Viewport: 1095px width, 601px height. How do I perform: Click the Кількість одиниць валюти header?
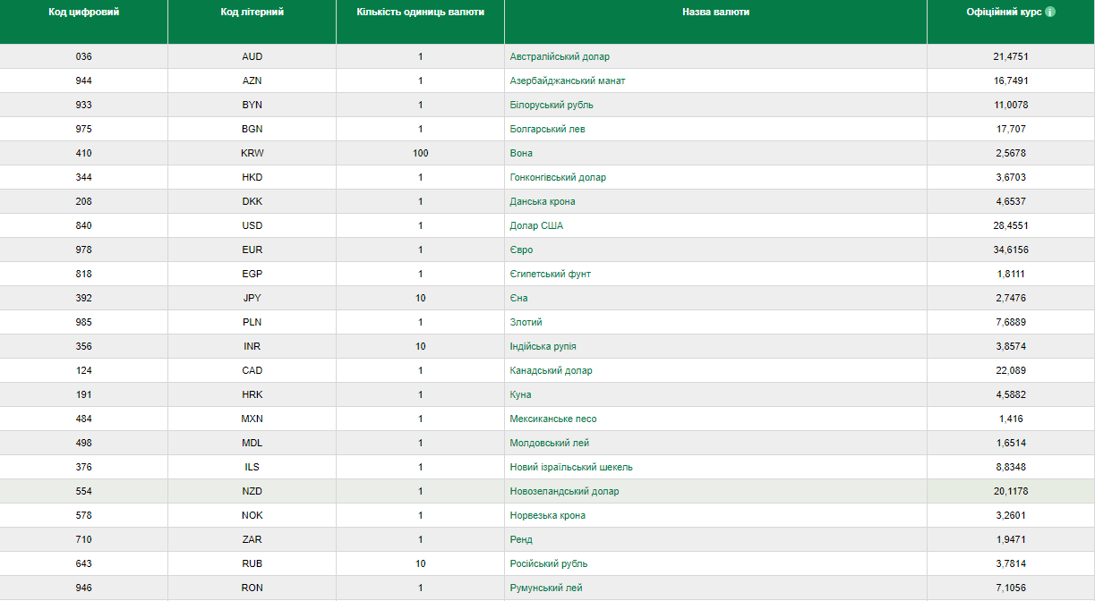pyautogui.click(x=420, y=13)
